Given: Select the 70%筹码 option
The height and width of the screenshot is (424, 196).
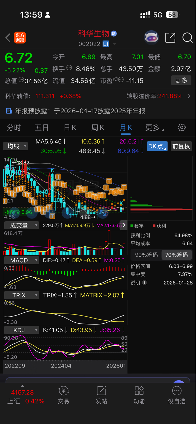Looking at the screenshot, I should tap(176, 255).
